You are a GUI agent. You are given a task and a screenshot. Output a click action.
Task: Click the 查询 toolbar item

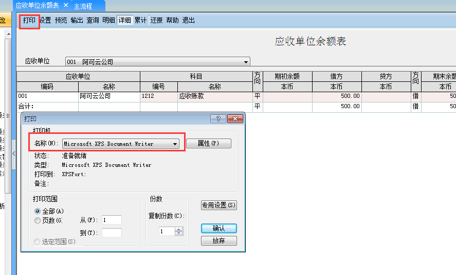(93, 20)
